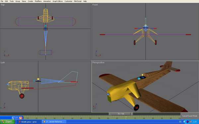Switch to letadlo.gmax taskbar window

(29, 122)
